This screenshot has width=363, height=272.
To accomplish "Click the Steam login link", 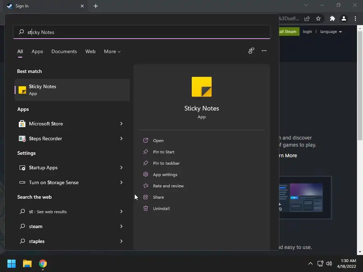I will click(307, 32).
